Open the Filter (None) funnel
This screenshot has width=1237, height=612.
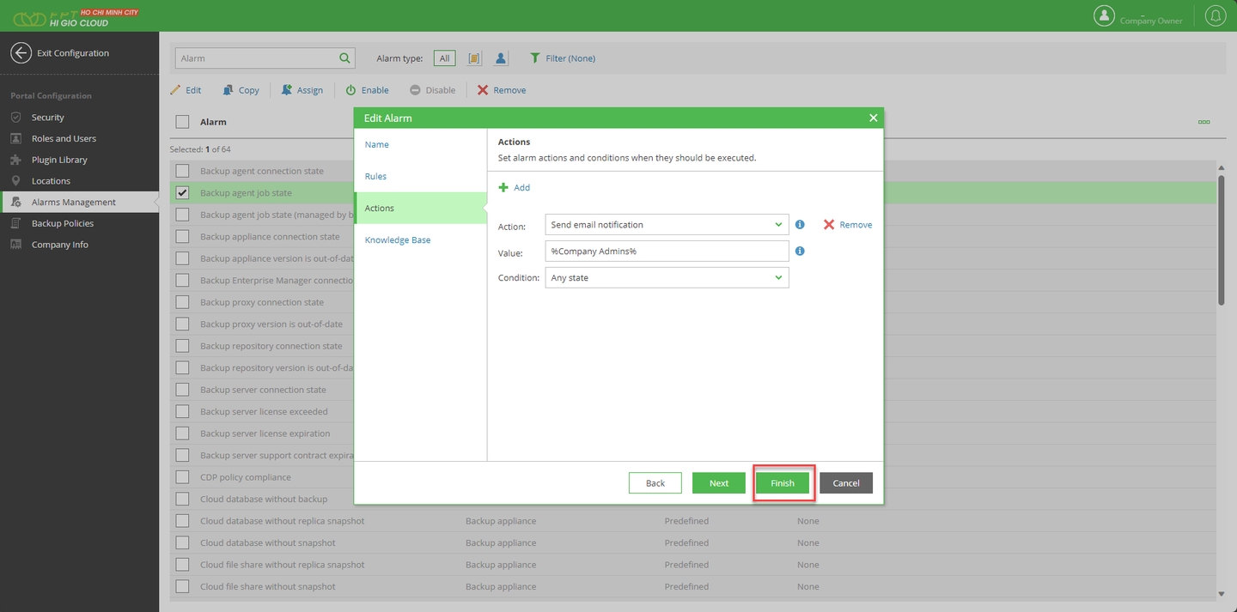[x=535, y=58]
